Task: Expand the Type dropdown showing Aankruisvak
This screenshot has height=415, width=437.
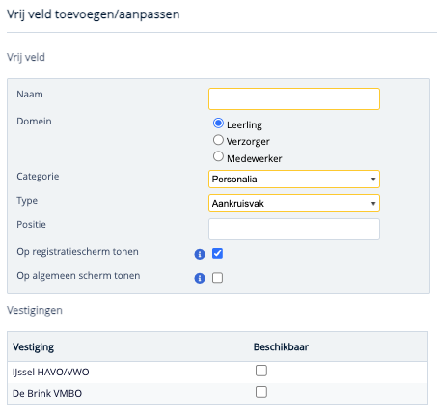Action: 294,204
